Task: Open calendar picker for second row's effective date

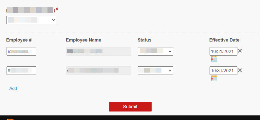Action: (214, 78)
